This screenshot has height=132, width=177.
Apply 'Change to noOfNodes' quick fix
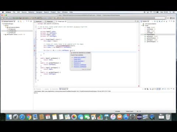point(80,67)
